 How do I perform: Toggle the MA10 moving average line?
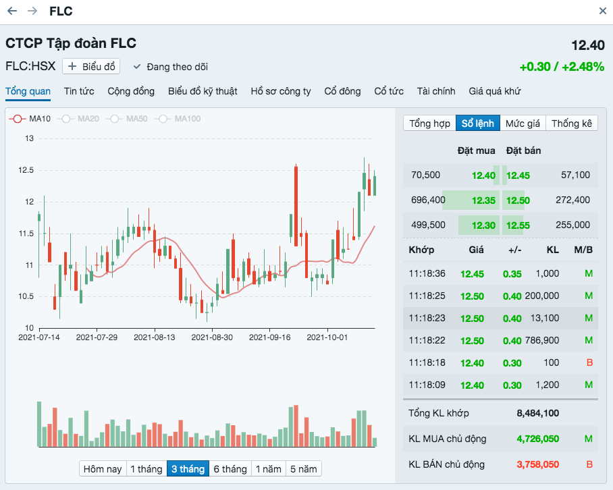coord(30,119)
